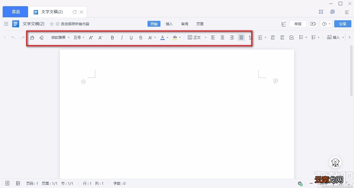Open the font color dropdown arrow

(x=168, y=38)
